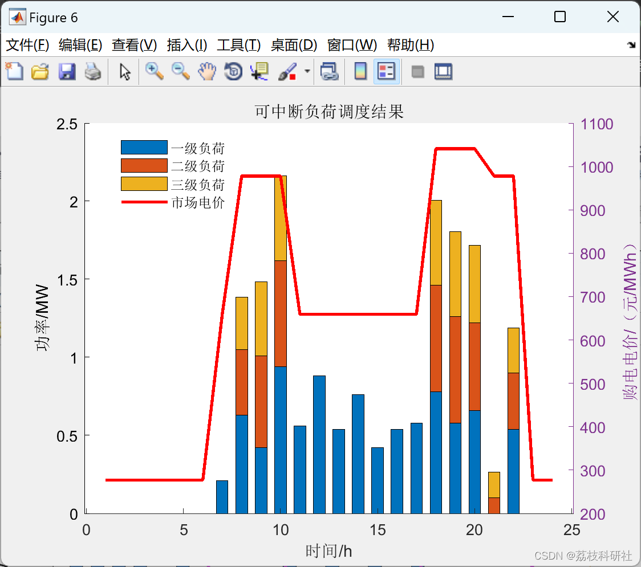The height and width of the screenshot is (567, 641).
Task: Click the dock figure arrow icon
Action: [631, 45]
